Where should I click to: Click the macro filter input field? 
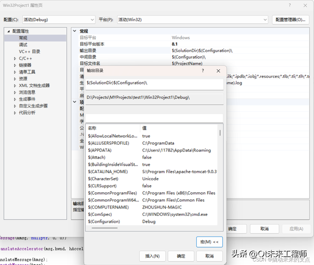[x=155, y=118]
